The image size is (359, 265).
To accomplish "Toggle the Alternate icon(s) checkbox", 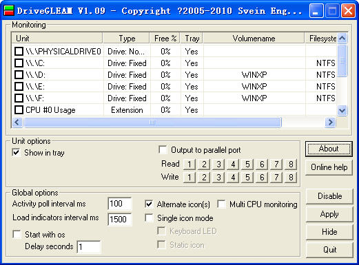I will (149, 204).
